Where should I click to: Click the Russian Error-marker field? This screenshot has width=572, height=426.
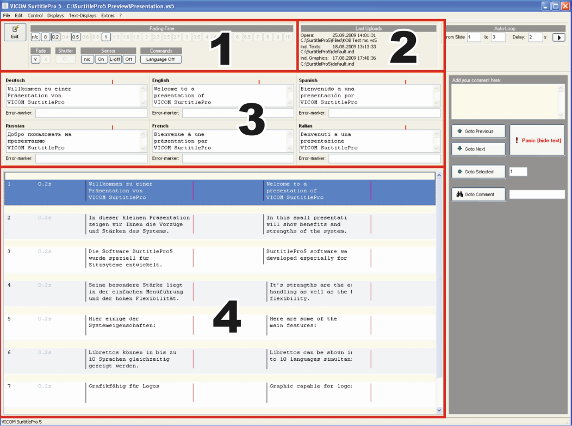pyautogui.click(x=91, y=159)
